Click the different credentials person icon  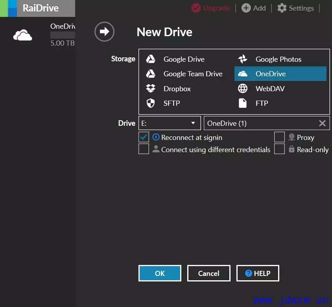tap(156, 149)
